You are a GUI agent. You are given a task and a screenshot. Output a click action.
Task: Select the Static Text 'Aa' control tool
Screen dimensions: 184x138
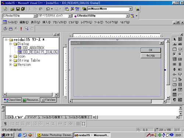click(174, 44)
